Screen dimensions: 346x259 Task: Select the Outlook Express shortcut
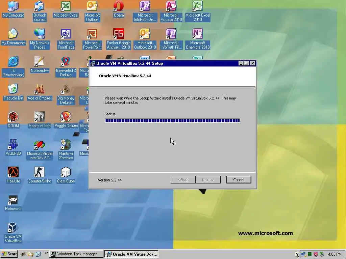[40, 11]
